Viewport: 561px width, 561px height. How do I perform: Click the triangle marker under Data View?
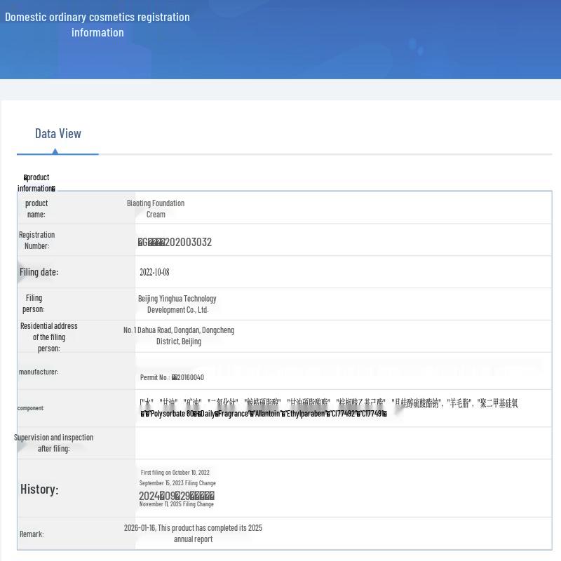55,151
